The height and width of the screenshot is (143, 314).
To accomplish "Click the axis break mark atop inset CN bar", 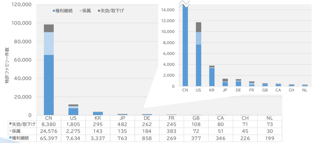I will (185, 4).
